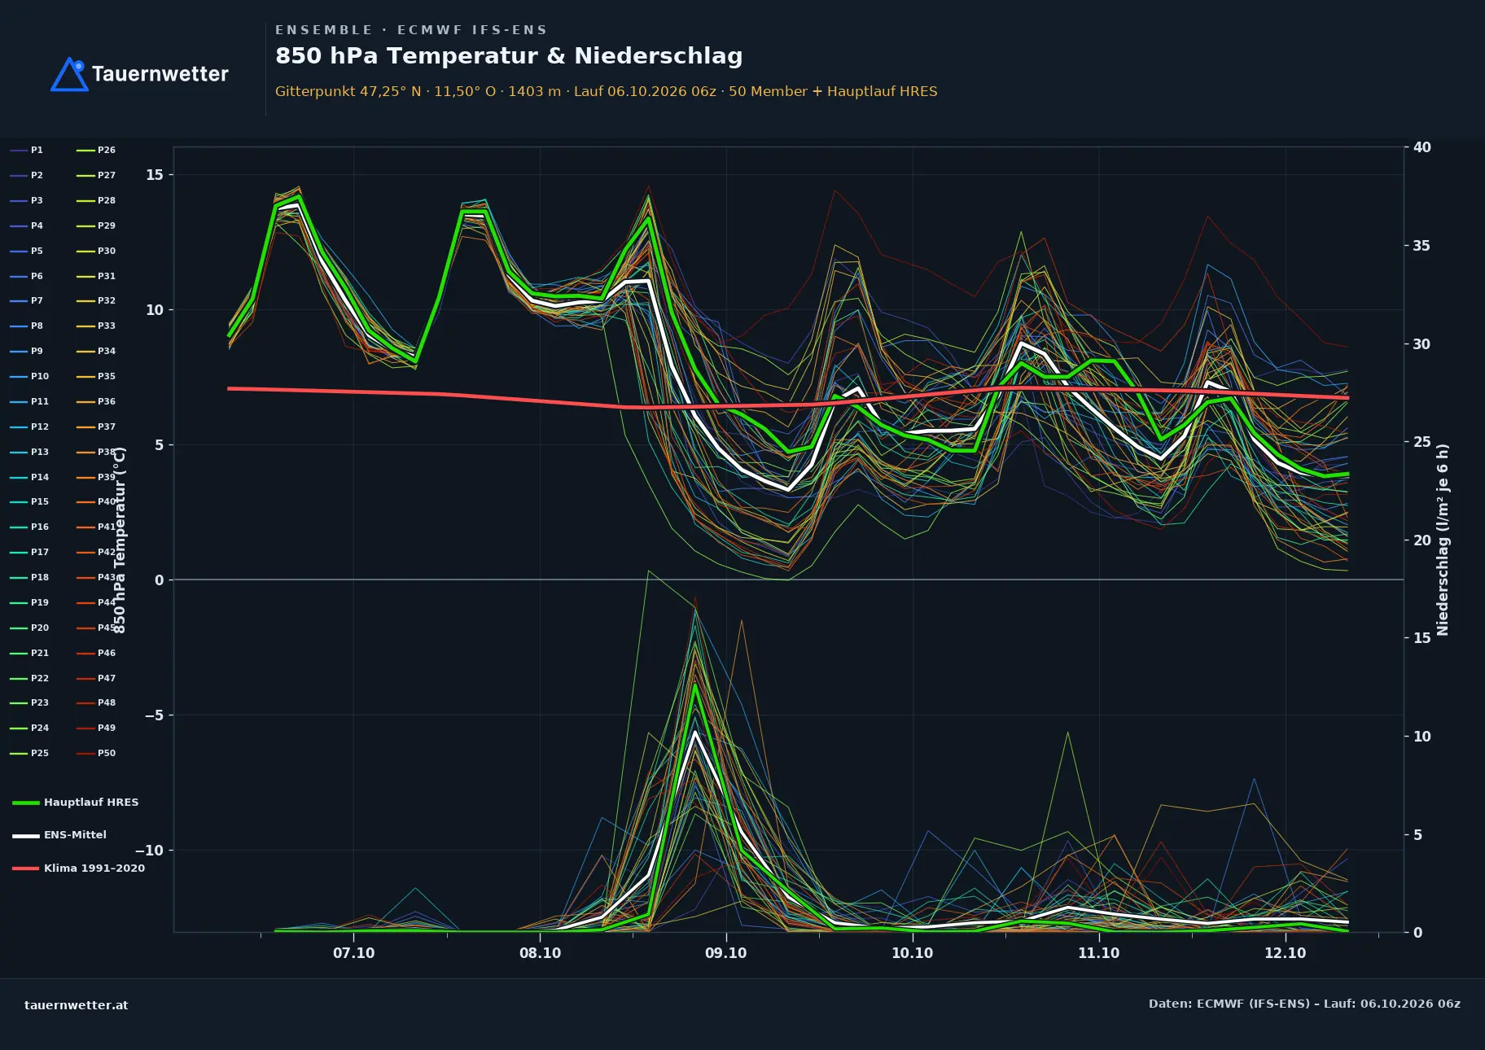Click the 10.10 date axis label
The height and width of the screenshot is (1050, 1485).
click(x=913, y=953)
